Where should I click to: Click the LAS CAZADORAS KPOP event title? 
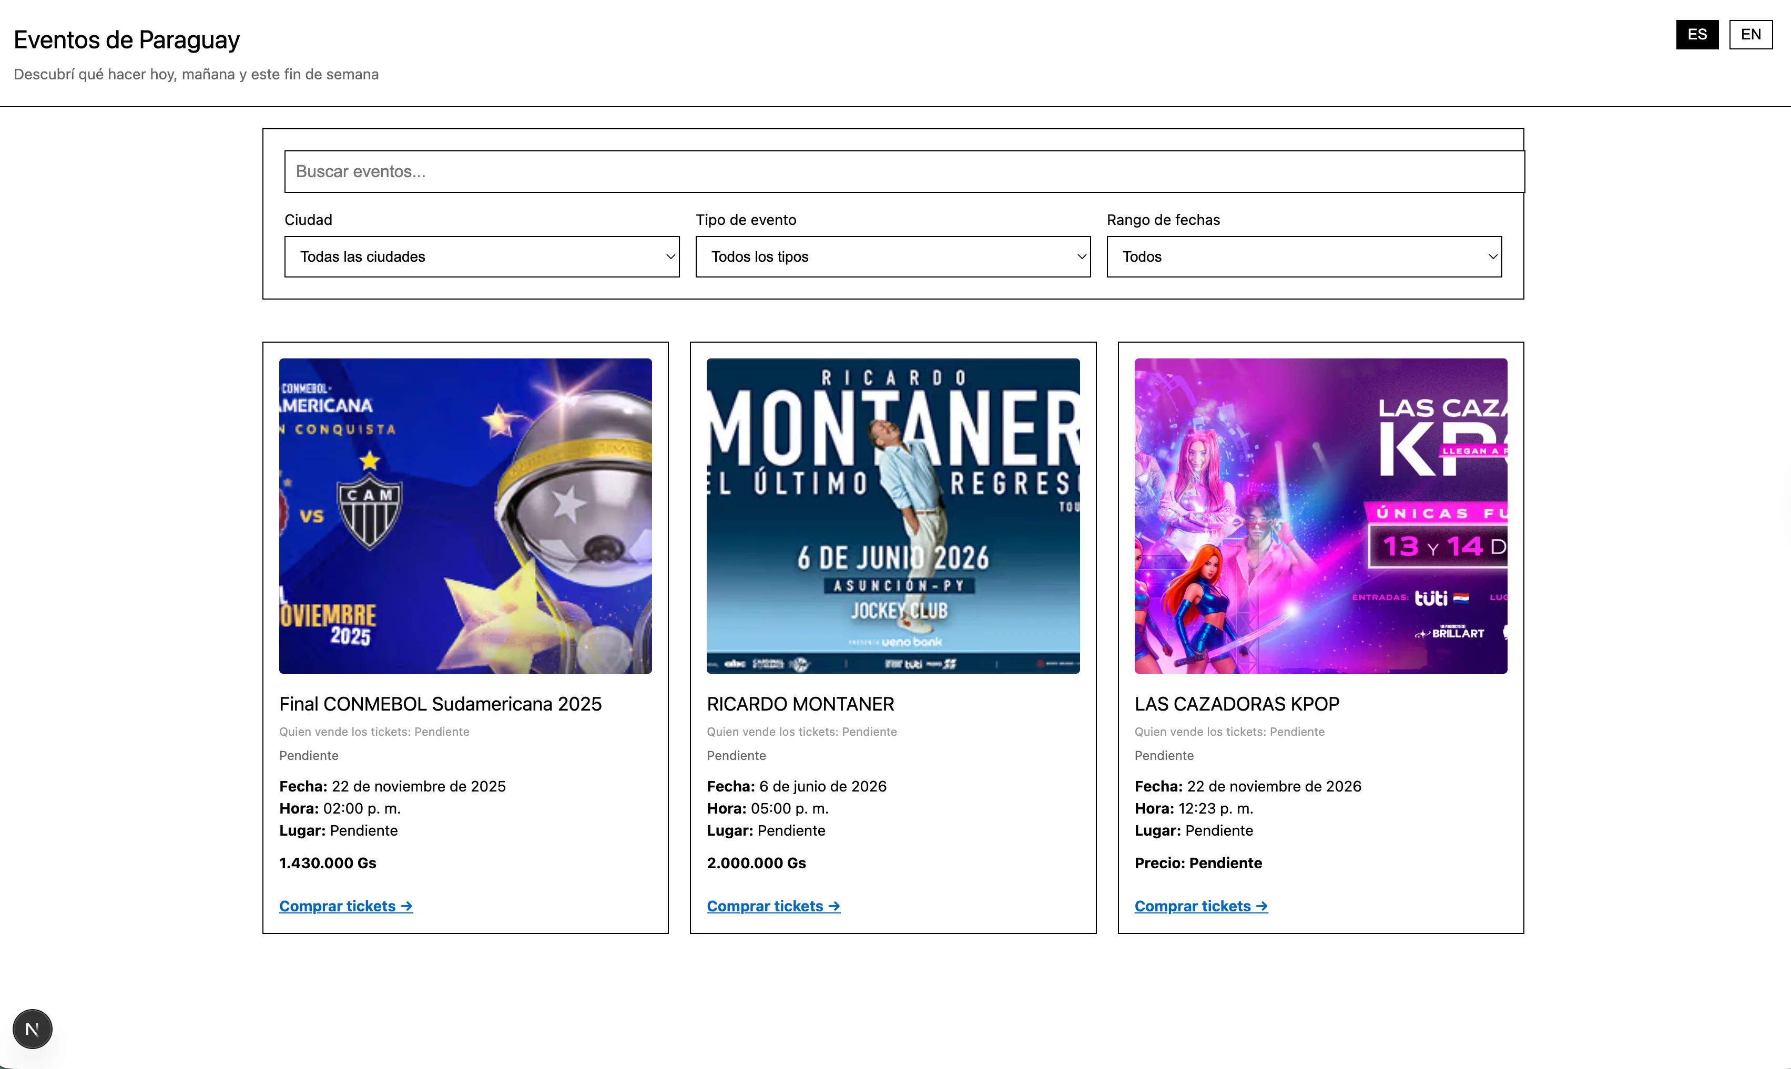pos(1236,704)
